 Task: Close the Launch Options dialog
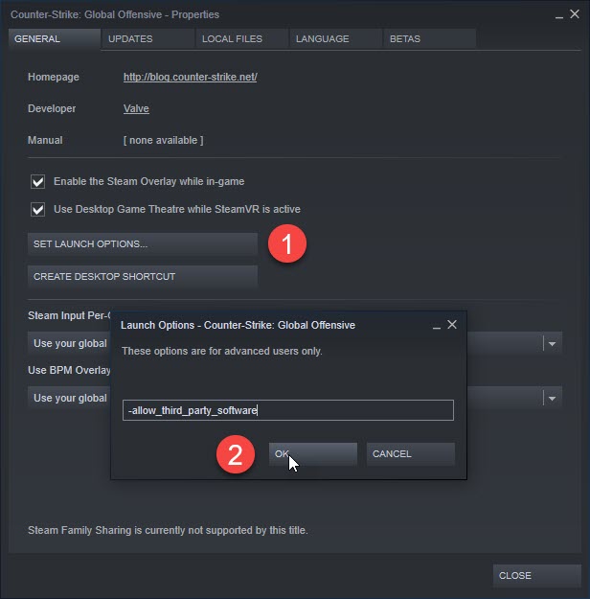pyautogui.click(x=452, y=325)
